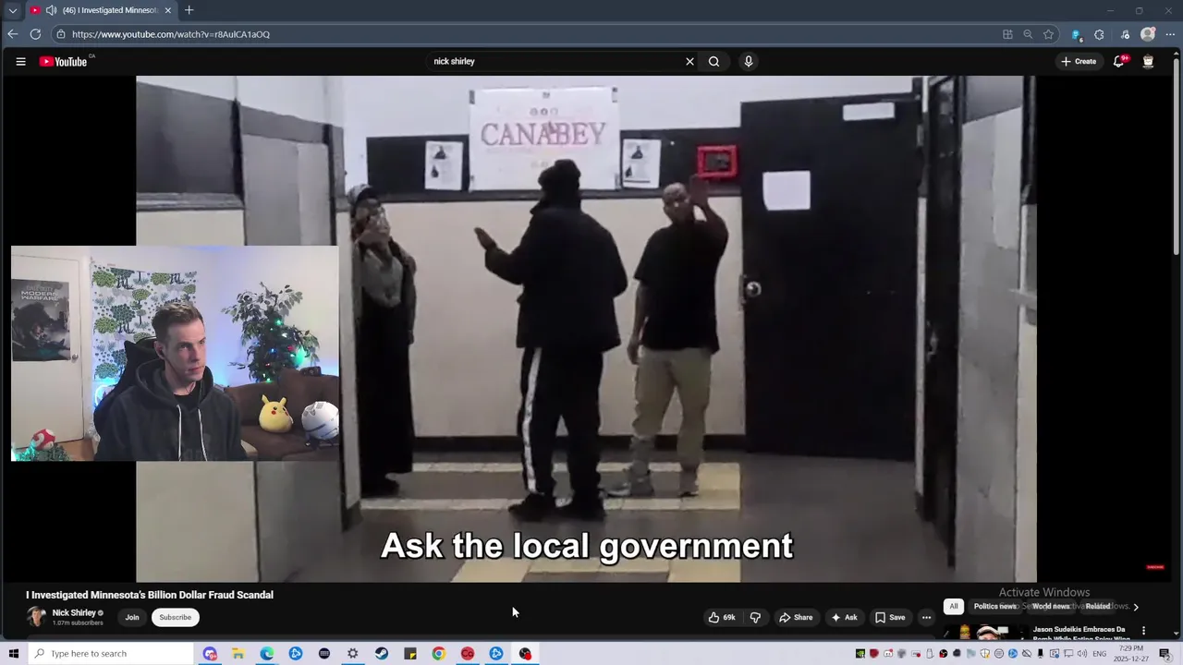Open Discord tray icon

(x=888, y=654)
